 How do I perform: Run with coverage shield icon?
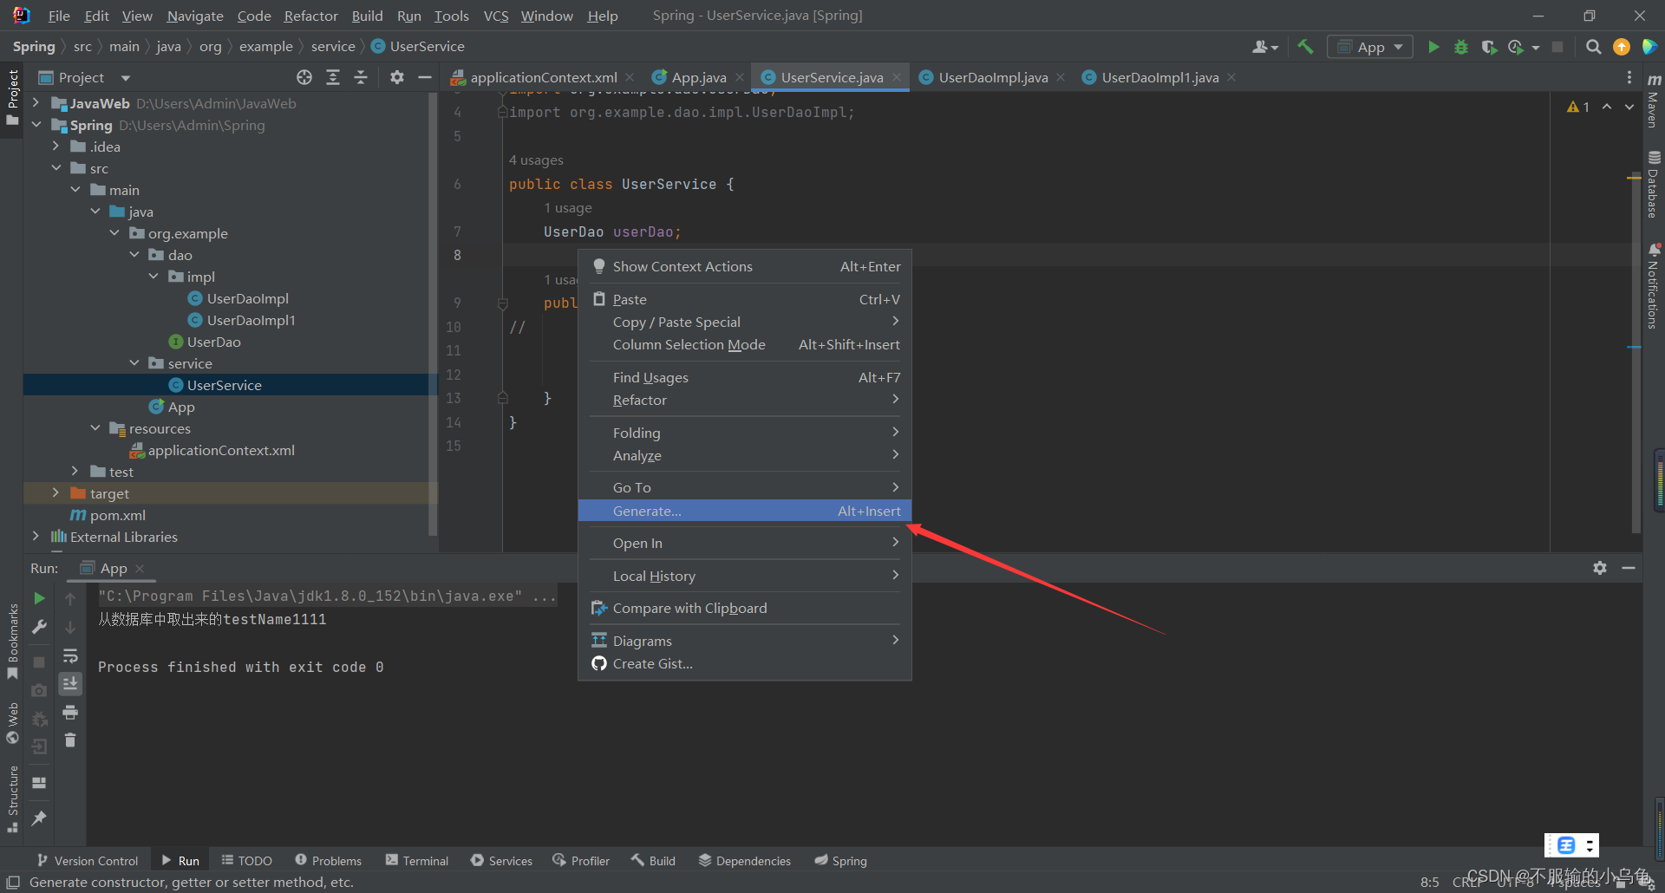[x=1489, y=47]
